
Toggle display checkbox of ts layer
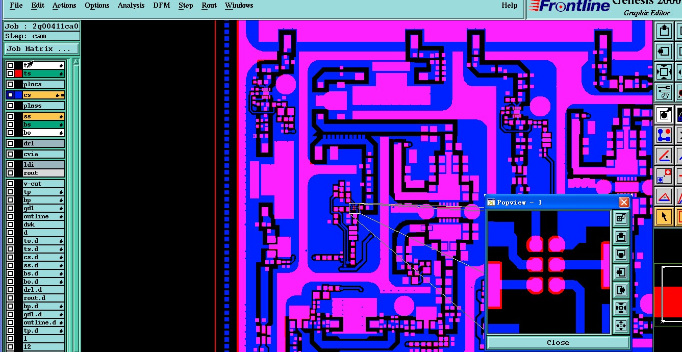click(10, 73)
